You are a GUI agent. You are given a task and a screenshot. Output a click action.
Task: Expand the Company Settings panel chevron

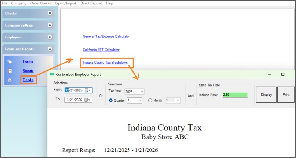(x=50, y=25)
